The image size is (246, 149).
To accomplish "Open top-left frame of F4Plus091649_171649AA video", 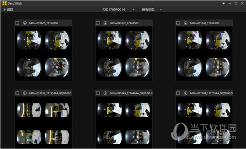I will coord(109,110).
